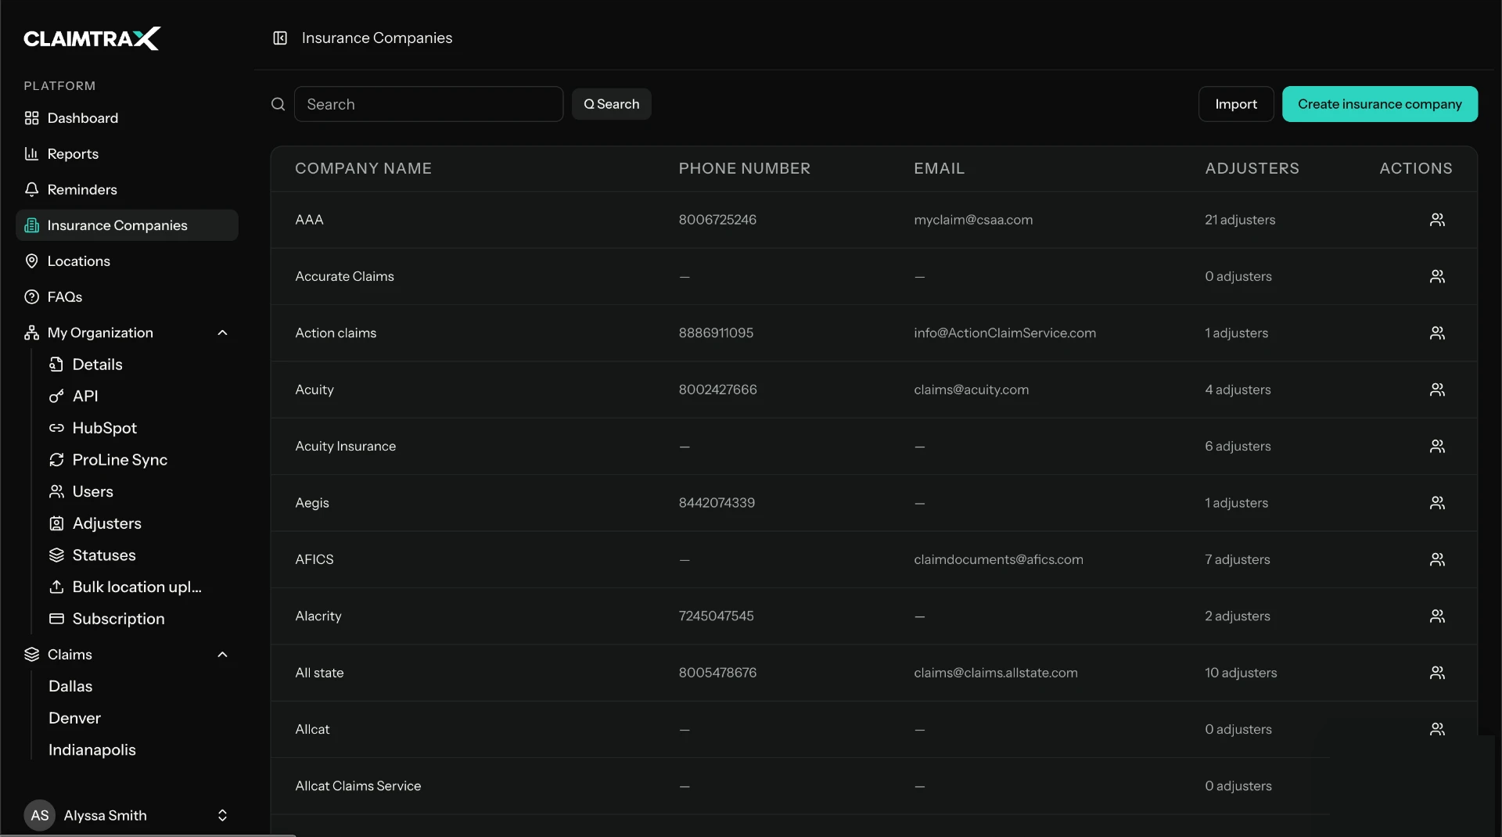
Task: View adjusters icon for Acuity Insurance row
Action: (1437, 447)
